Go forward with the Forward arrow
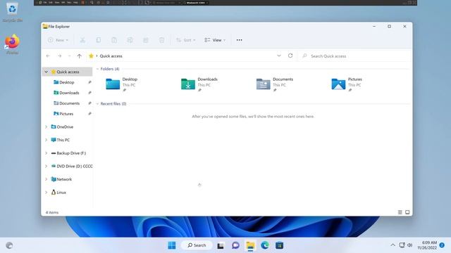This screenshot has height=253, width=451. tap(59, 56)
